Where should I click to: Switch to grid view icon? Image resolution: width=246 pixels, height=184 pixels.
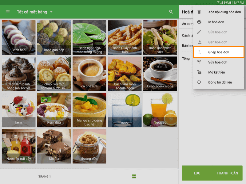pos(134,176)
